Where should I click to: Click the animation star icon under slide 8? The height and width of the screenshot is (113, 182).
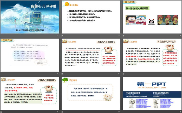point(62,112)
